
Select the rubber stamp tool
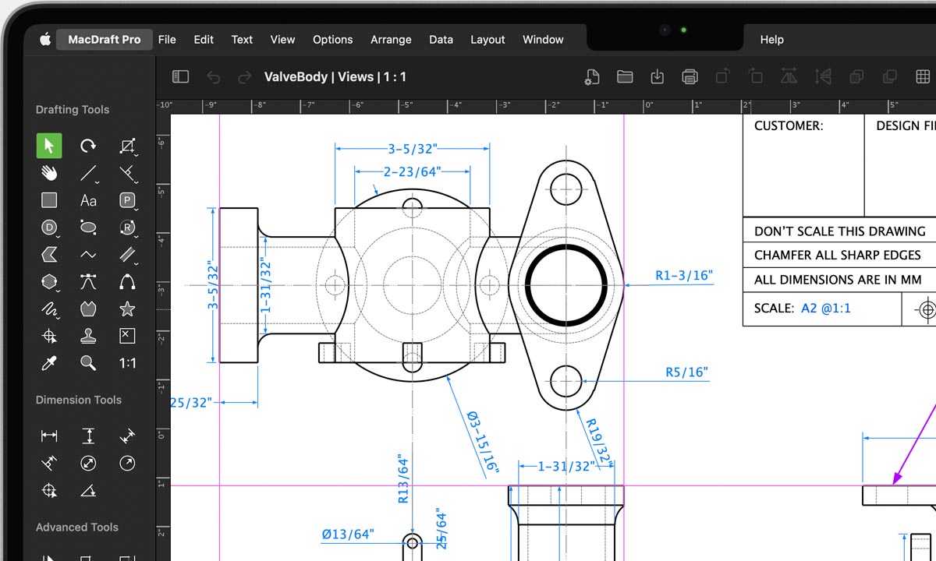coord(88,336)
